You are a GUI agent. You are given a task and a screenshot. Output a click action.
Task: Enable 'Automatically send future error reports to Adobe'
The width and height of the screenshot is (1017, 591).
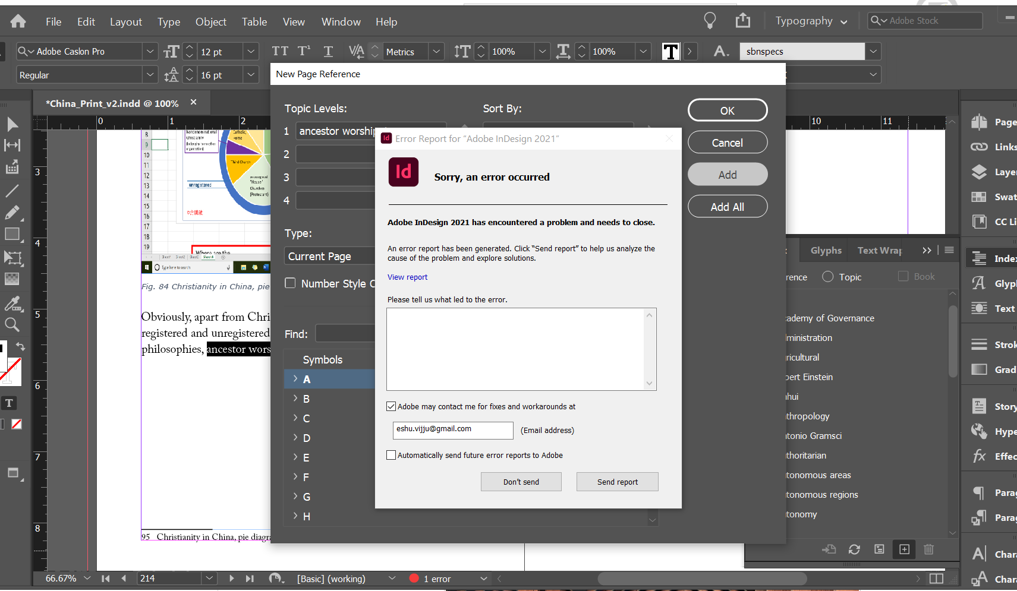tap(391, 454)
